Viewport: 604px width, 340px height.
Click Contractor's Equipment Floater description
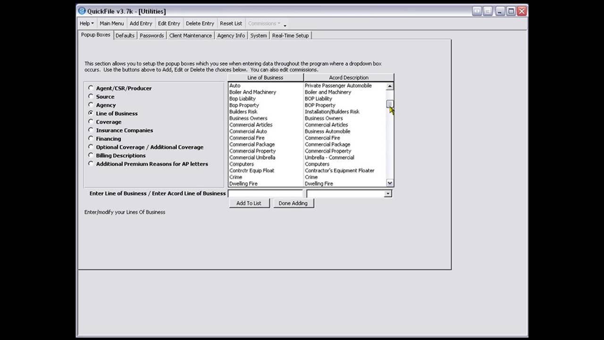340,170
